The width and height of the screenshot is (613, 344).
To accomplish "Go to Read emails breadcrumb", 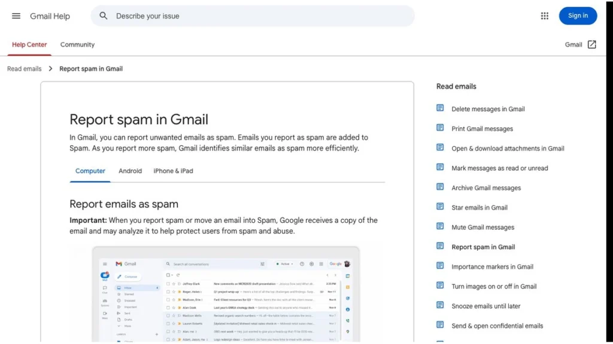I will [x=24, y=69].
